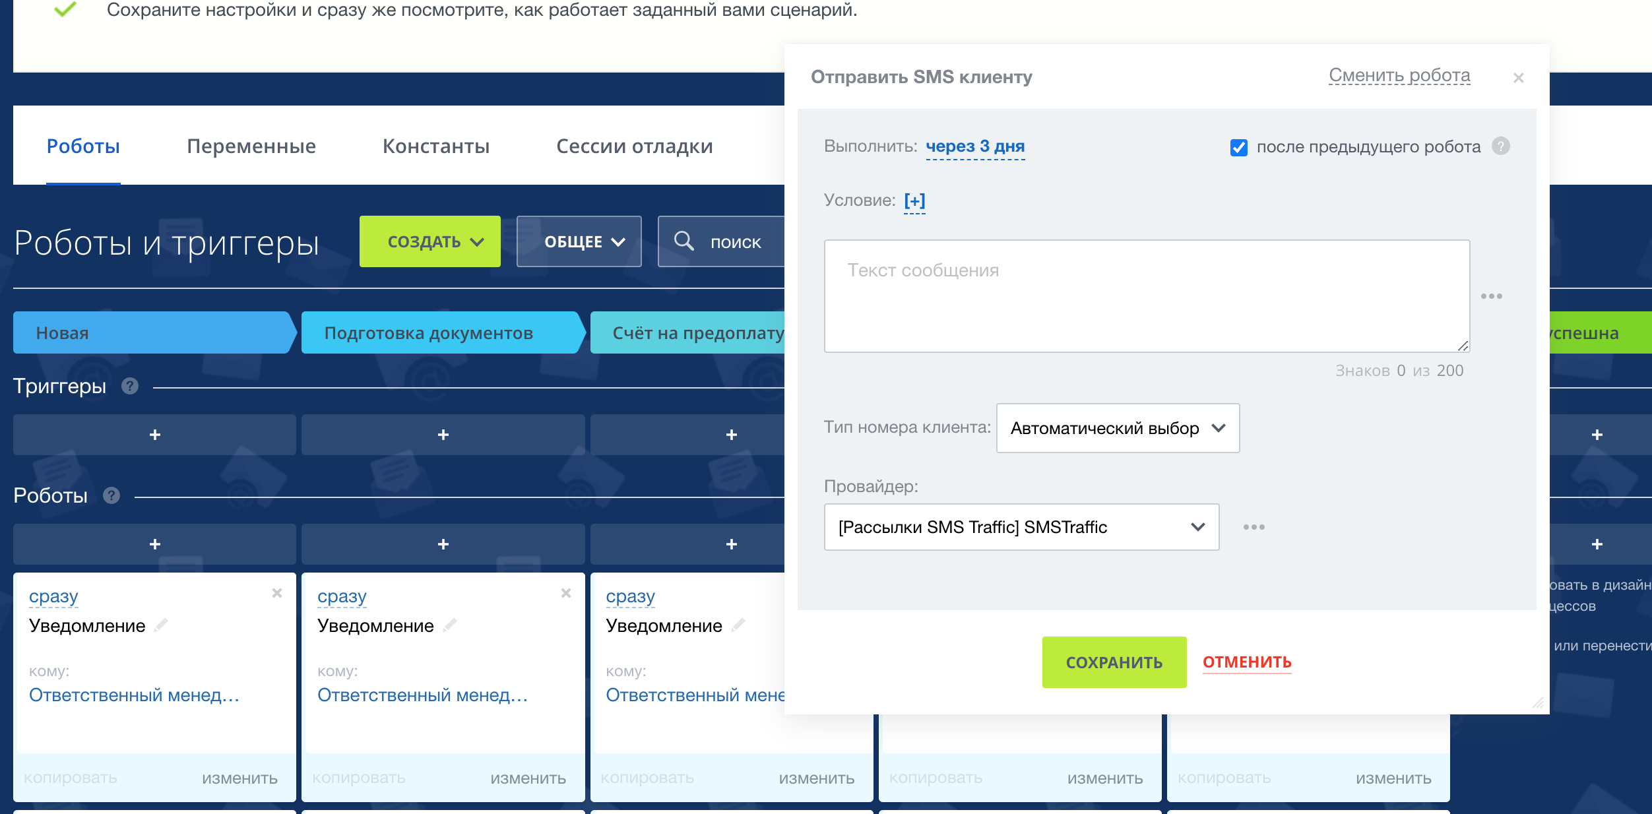The image size is (1652, 814).
Task: Click 'Сменить робота' link
Action: (1399, 76)
